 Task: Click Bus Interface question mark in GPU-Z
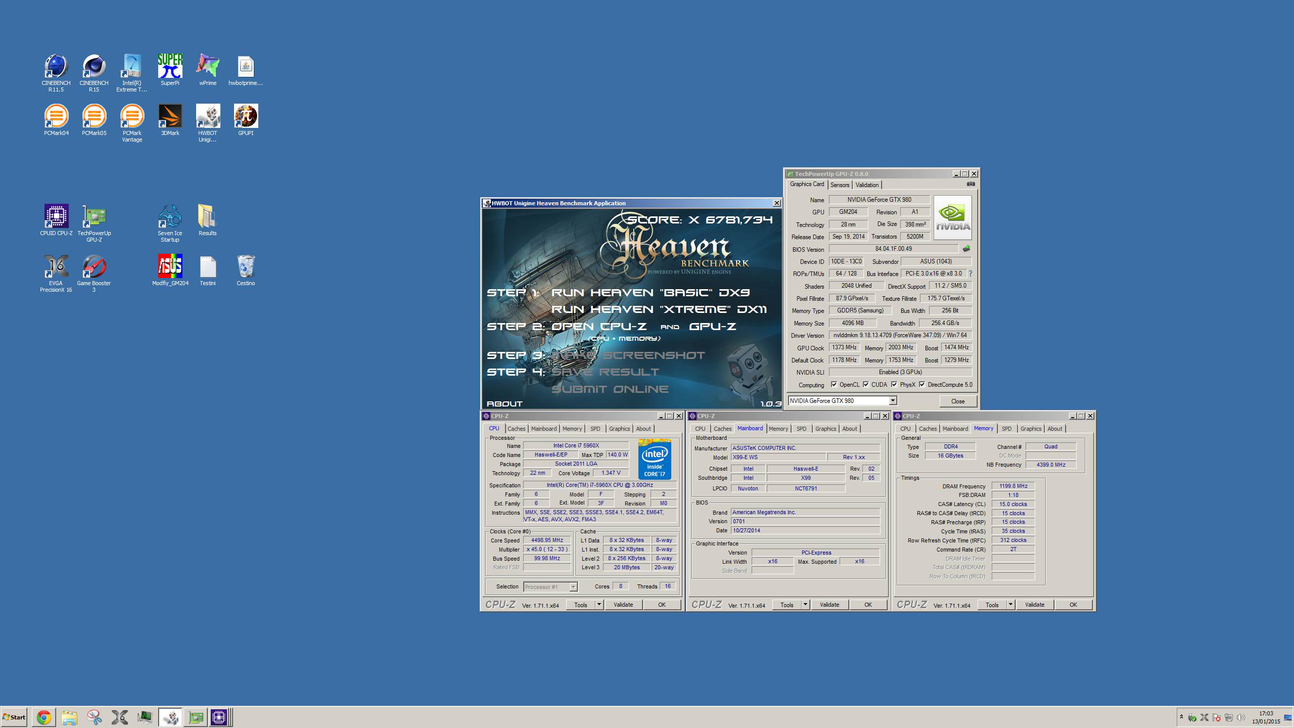[x=970, y=274]
